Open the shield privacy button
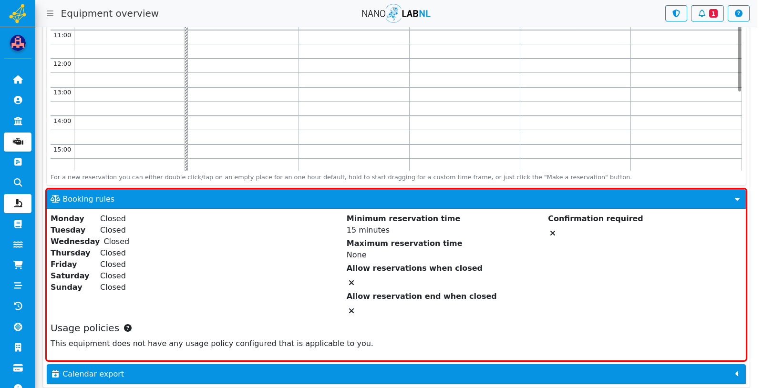The width and height of the screenshot is (763, 388). coord(676,13)
